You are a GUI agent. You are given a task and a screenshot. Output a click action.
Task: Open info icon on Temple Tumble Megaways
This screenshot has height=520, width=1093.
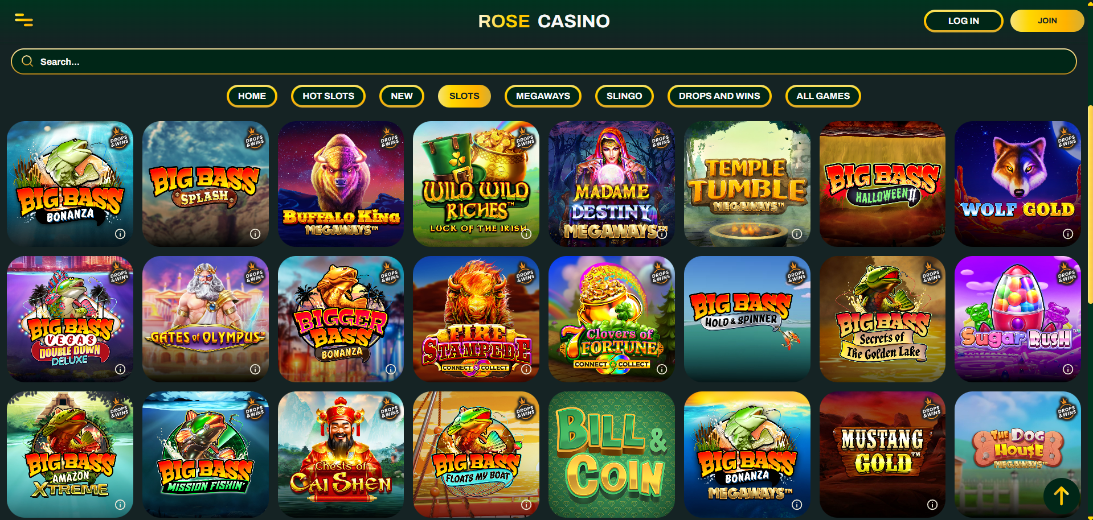(x=797, y=234)
